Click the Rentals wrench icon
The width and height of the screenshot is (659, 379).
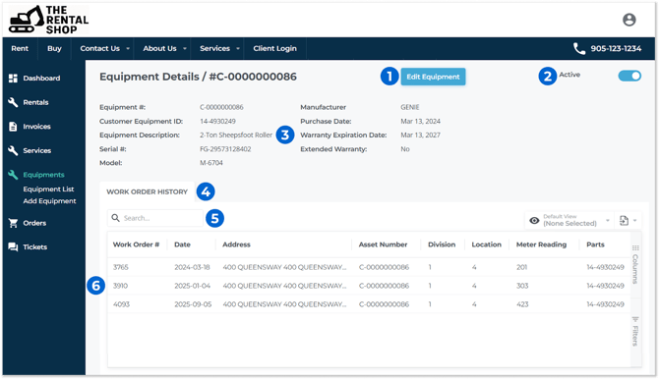coord(13,102)
